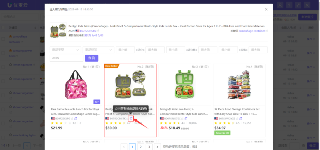Toggle select-all checkbox in keyword table header
The height and width of the screenshot is (150, 320).
tap(3, 28)
